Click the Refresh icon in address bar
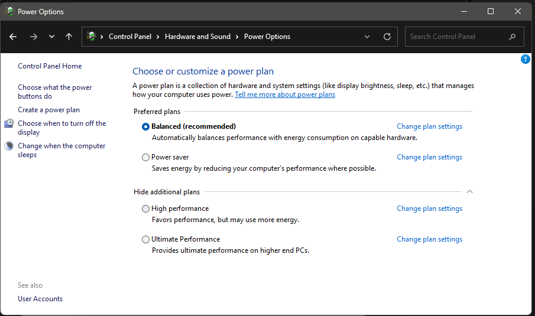The image size is (535, 316). point(387,37)
